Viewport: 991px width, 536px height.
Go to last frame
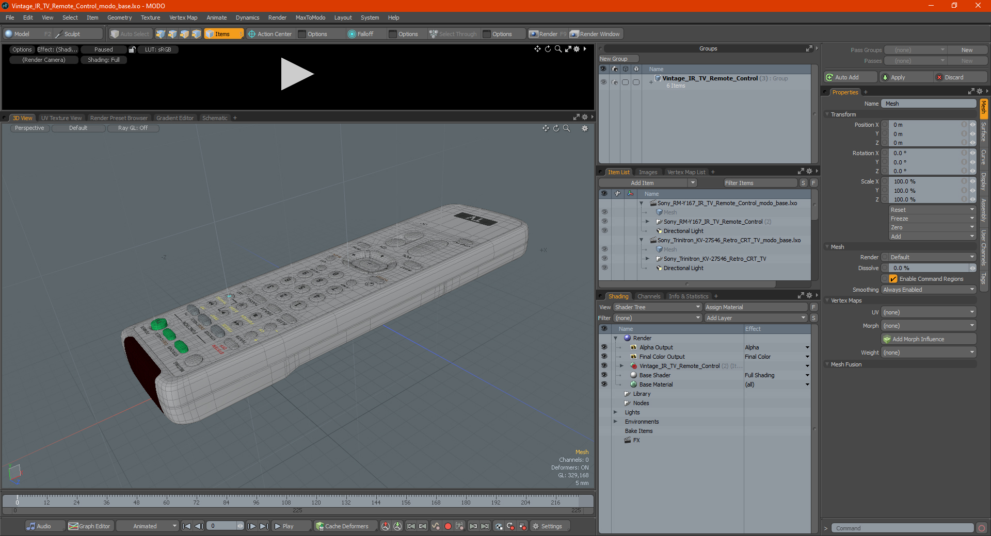pos(264,526)
